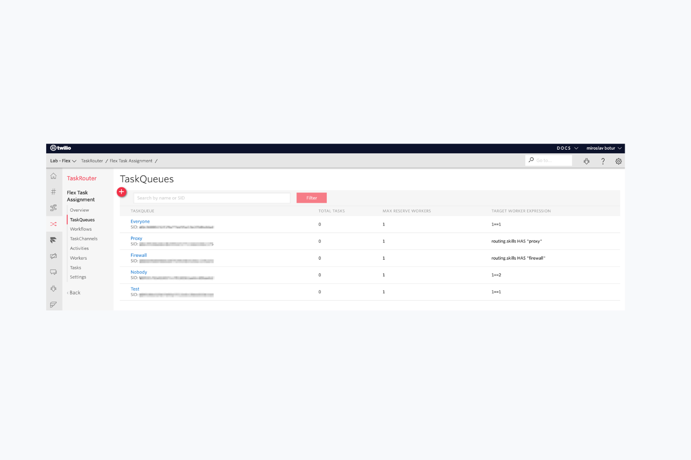Open TaskChannels in sidebar menu

[x=84, y=239]
